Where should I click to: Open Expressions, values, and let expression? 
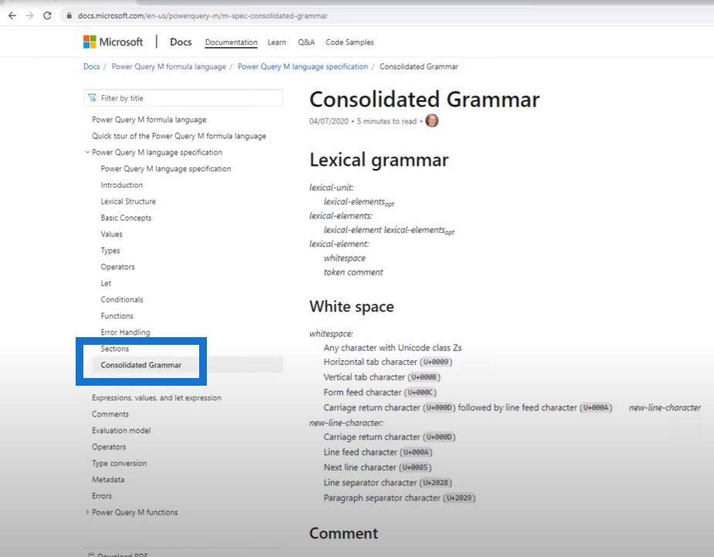click(x=156, y=398)
